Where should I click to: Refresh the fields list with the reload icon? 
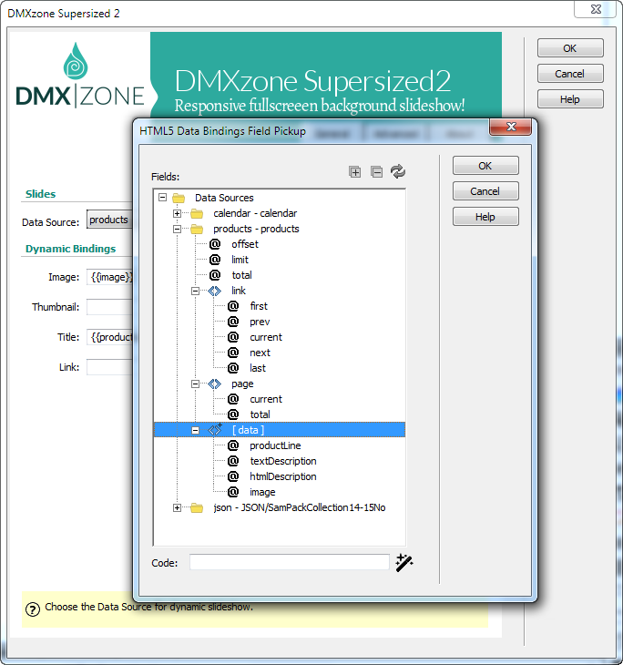point(398,172)
